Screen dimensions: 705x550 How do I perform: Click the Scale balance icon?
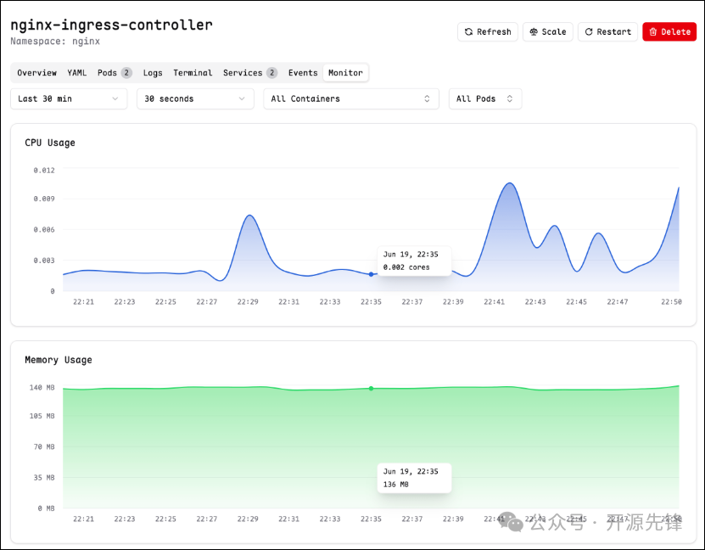(534, 32)
